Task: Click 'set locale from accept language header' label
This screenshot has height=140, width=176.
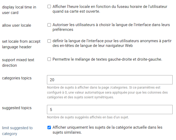Action: [x=21, y=44]
